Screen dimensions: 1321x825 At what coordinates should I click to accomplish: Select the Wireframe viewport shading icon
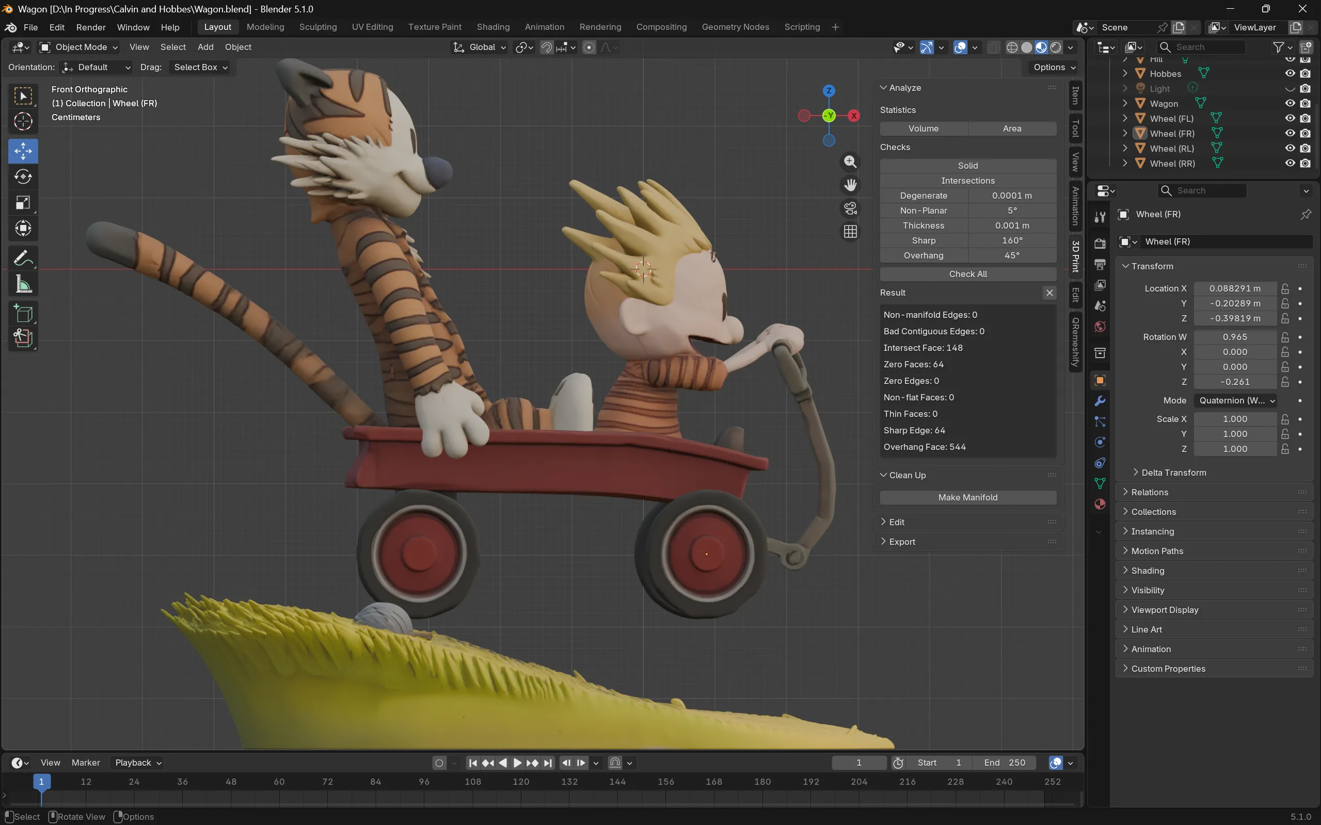(1011, 47)
